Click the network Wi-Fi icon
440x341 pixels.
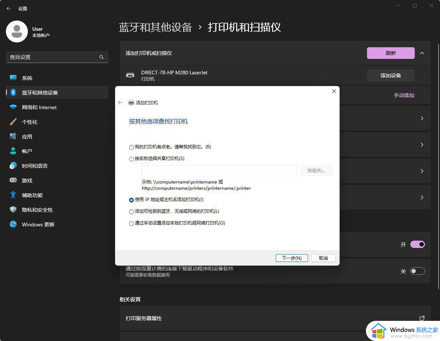[13, 107]
